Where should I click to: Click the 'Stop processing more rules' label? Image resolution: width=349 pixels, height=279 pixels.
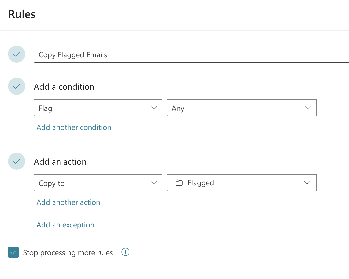68,253
